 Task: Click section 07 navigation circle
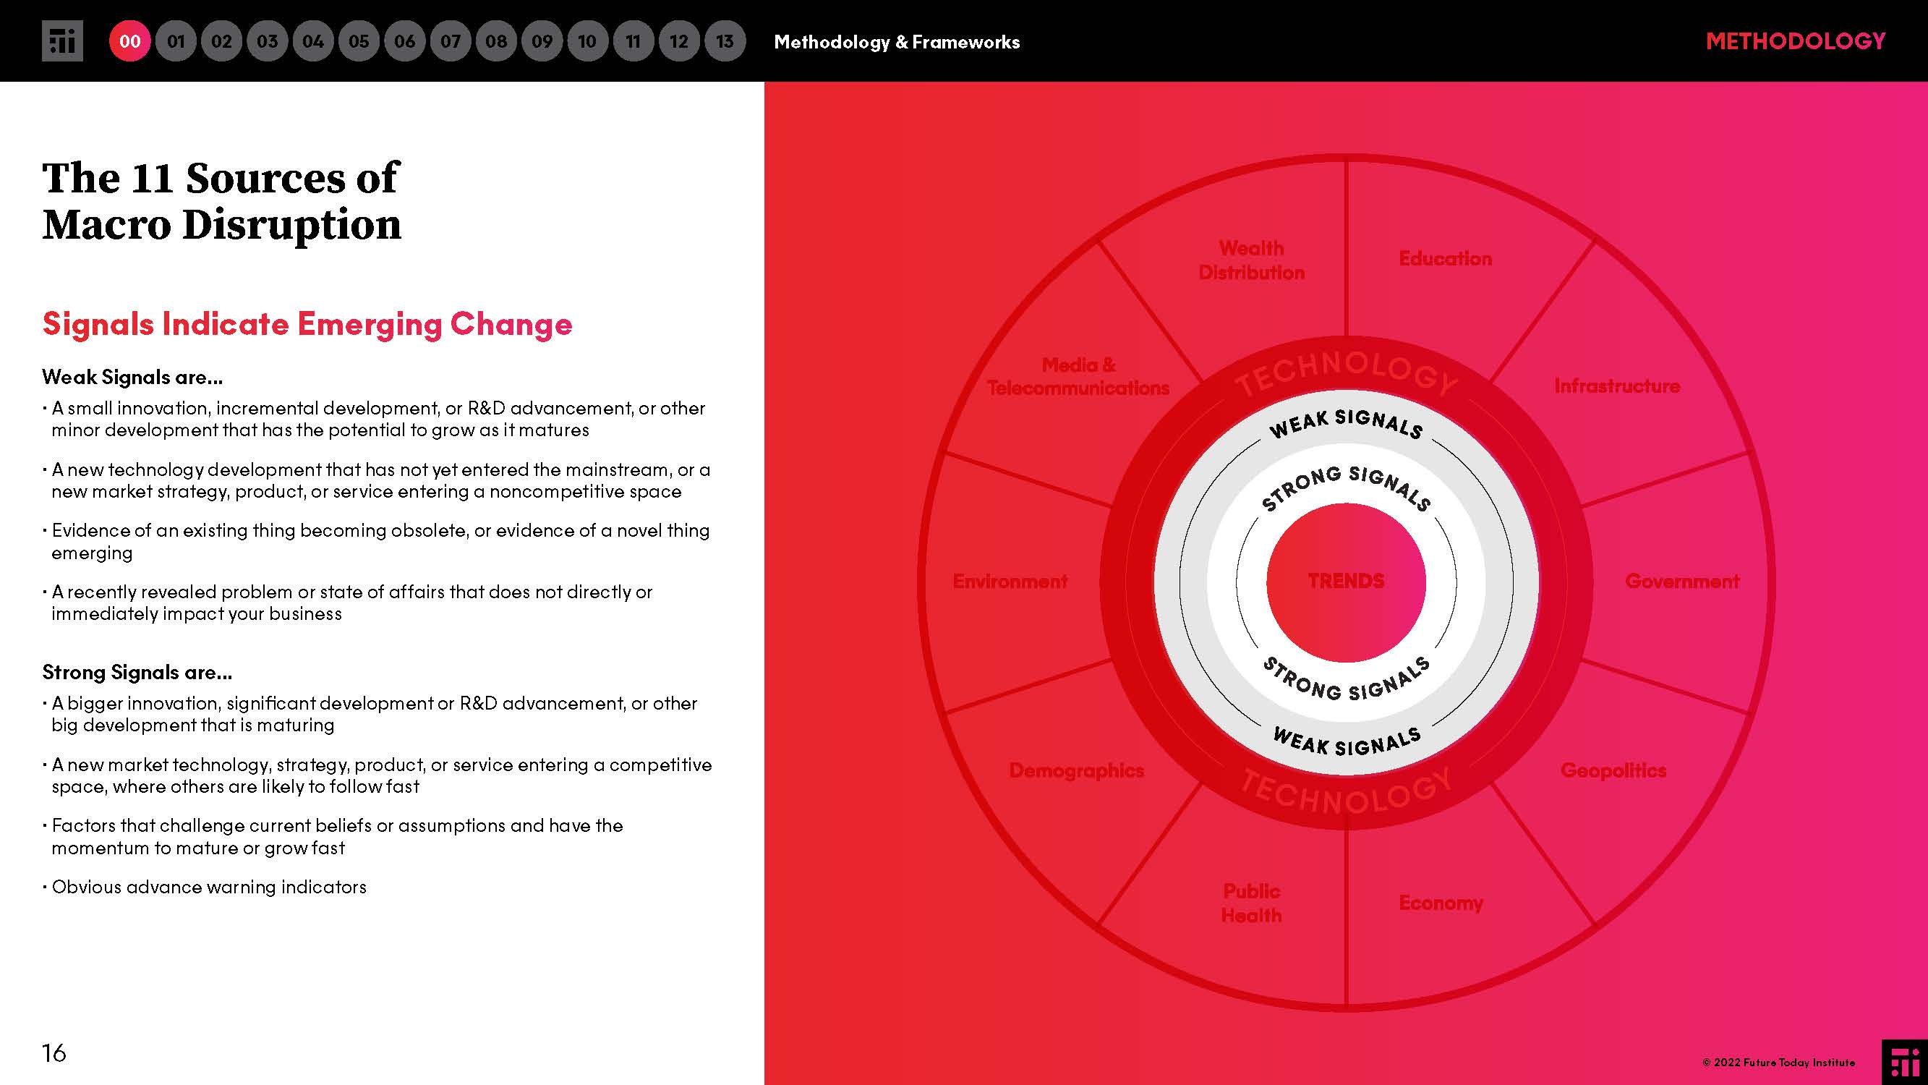point(450,41)
